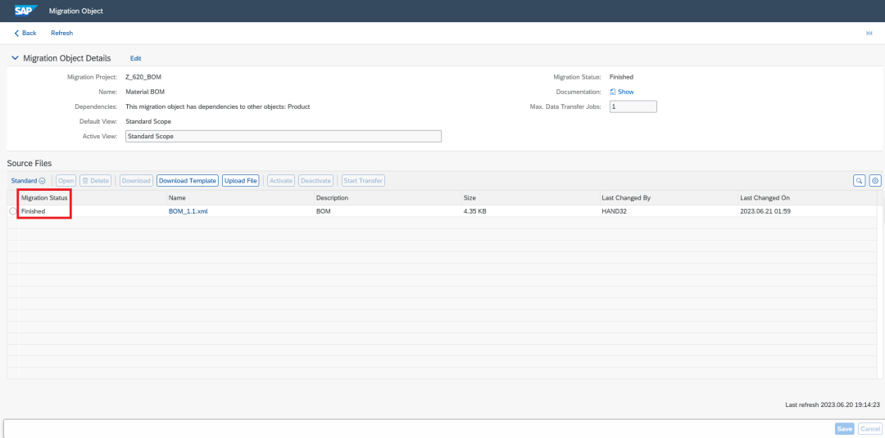Click Refresh in the top bar
Image resolution: width=885 pixels, height=438 pixels.
coord(61,34)
